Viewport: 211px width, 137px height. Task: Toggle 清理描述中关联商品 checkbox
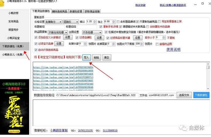coord(120,27)
